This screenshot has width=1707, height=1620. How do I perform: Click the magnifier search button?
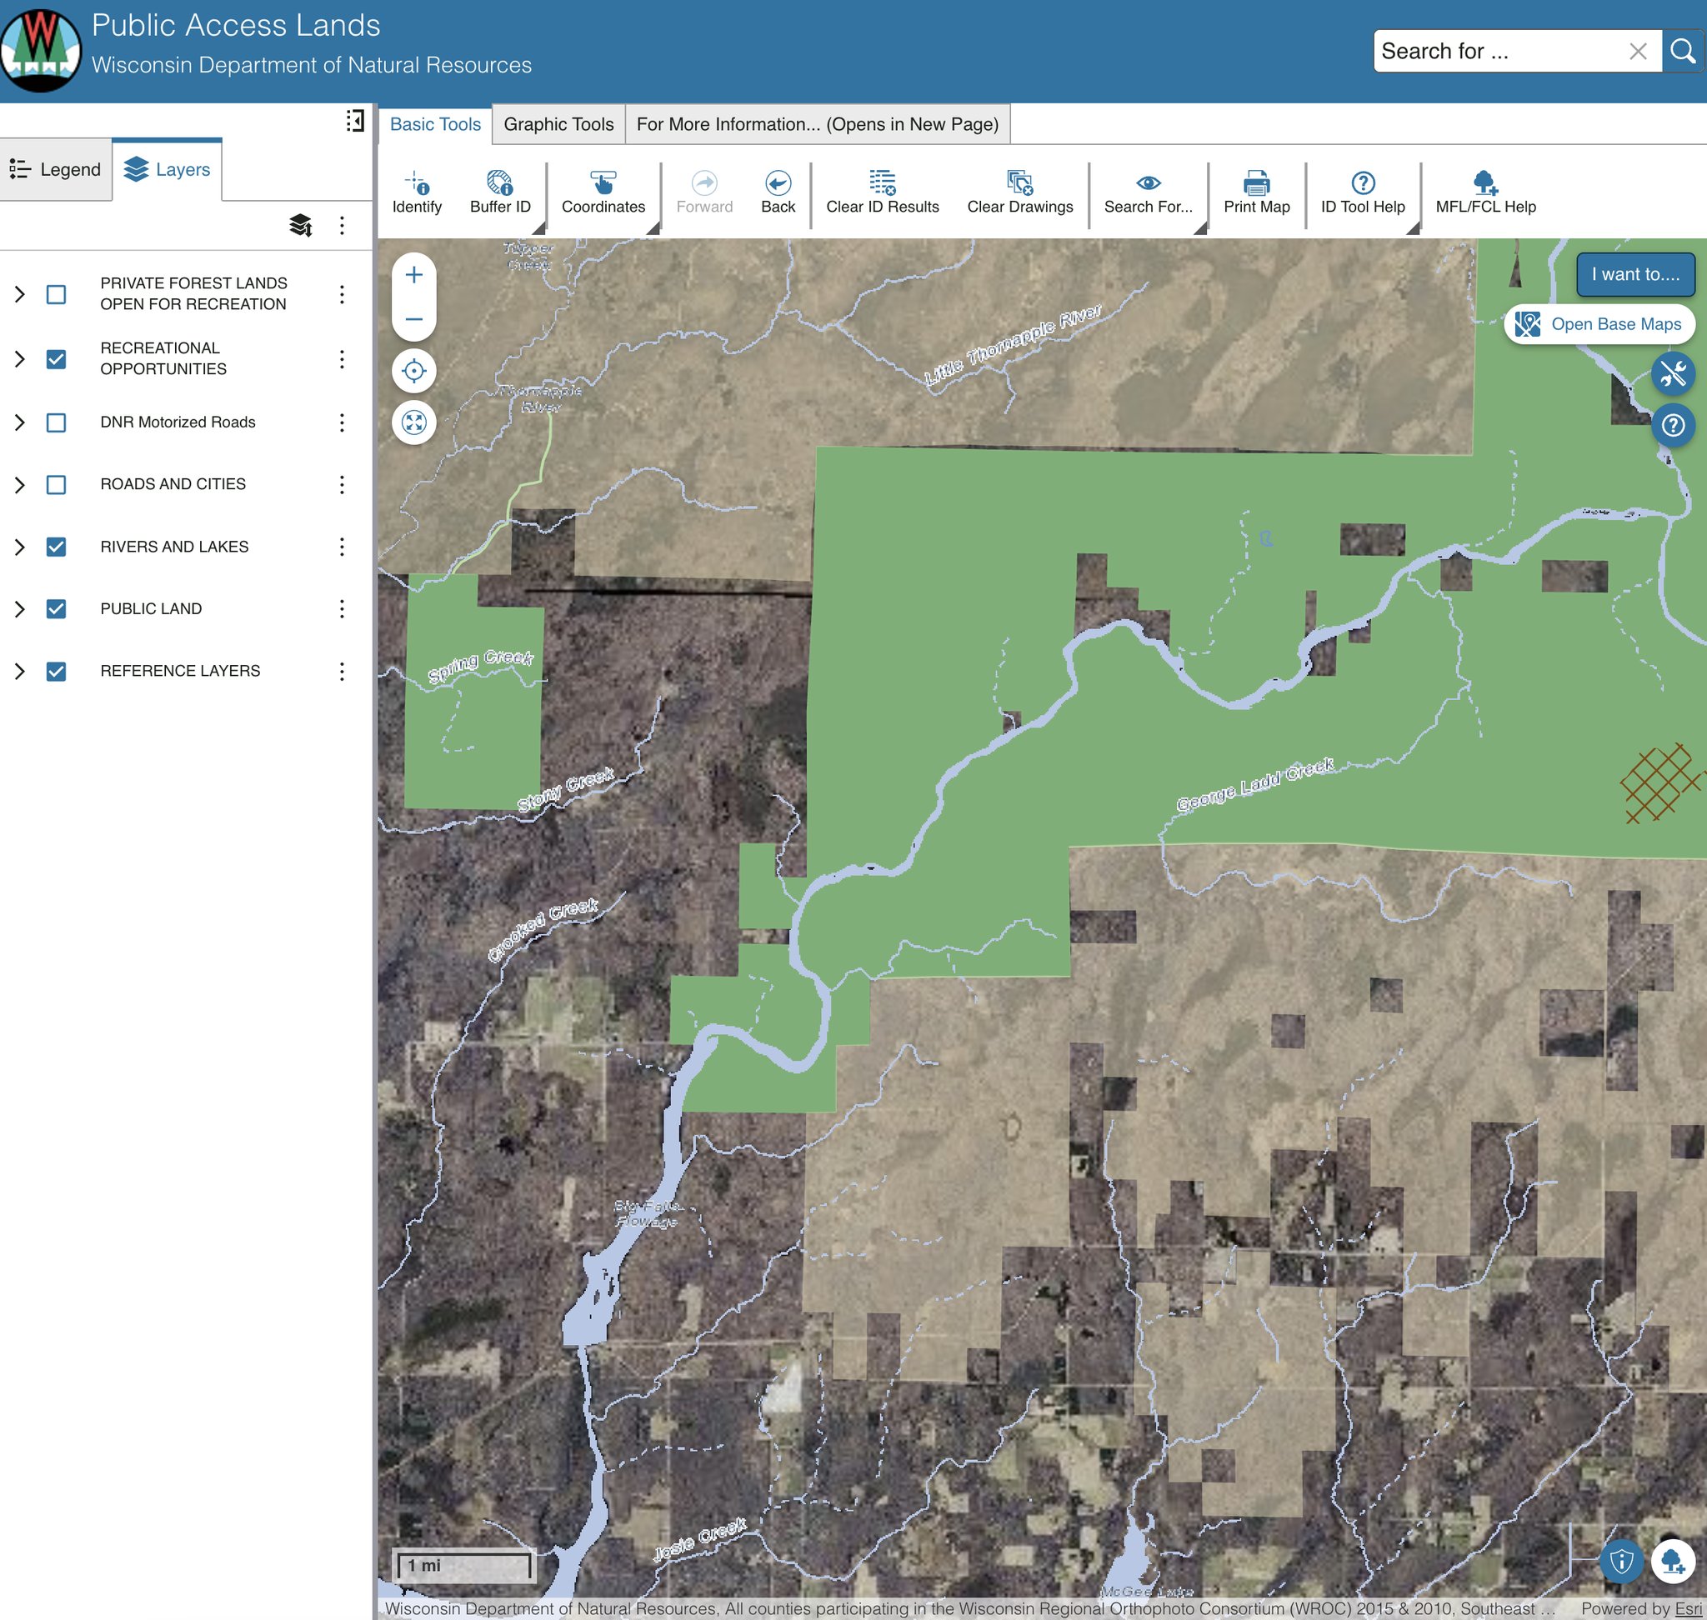pyautogui.click(x=1683, y=51)
